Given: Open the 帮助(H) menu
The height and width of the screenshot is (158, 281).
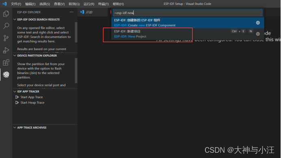Looking at the screenshot, I should [118, 4].
